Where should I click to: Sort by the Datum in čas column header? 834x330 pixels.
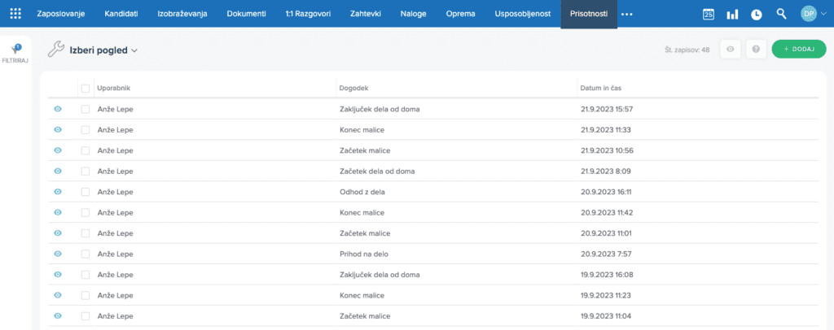click(x=601, y=88)
